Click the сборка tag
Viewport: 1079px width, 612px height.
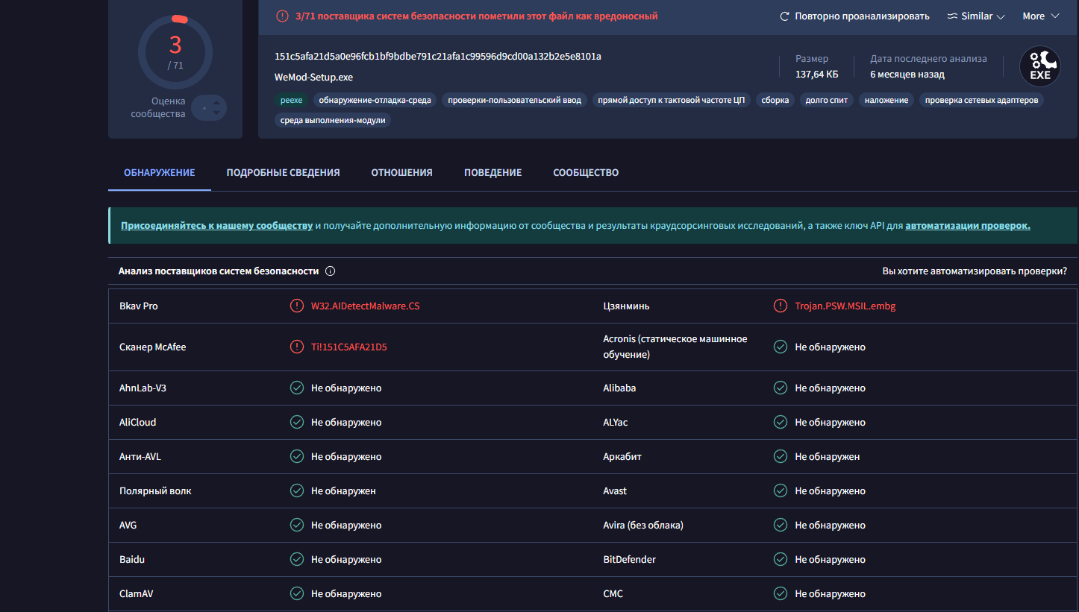775,100
